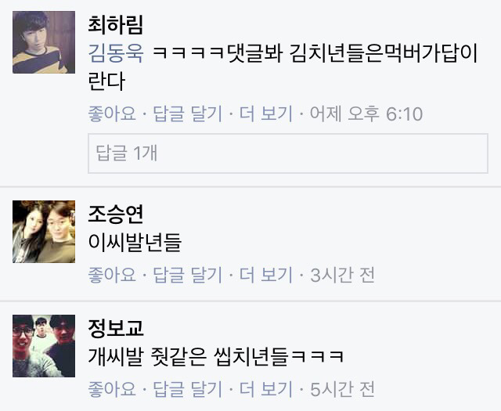Click the 5시간 전 timestamp
This screenshot has height=411, width=501.
(342, 389)
